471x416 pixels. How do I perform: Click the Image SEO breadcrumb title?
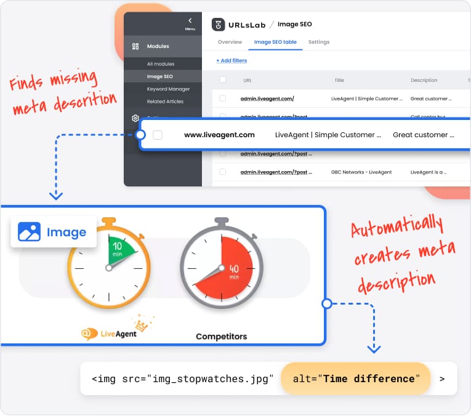tap(295, 25)
